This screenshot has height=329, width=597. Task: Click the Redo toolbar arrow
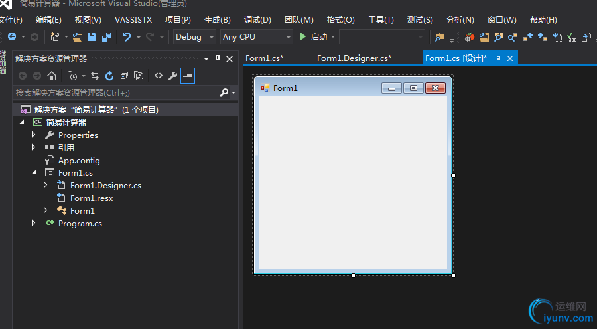coord(150,37)
